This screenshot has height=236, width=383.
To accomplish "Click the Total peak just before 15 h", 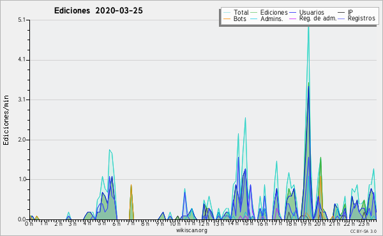I will [245, 119].
